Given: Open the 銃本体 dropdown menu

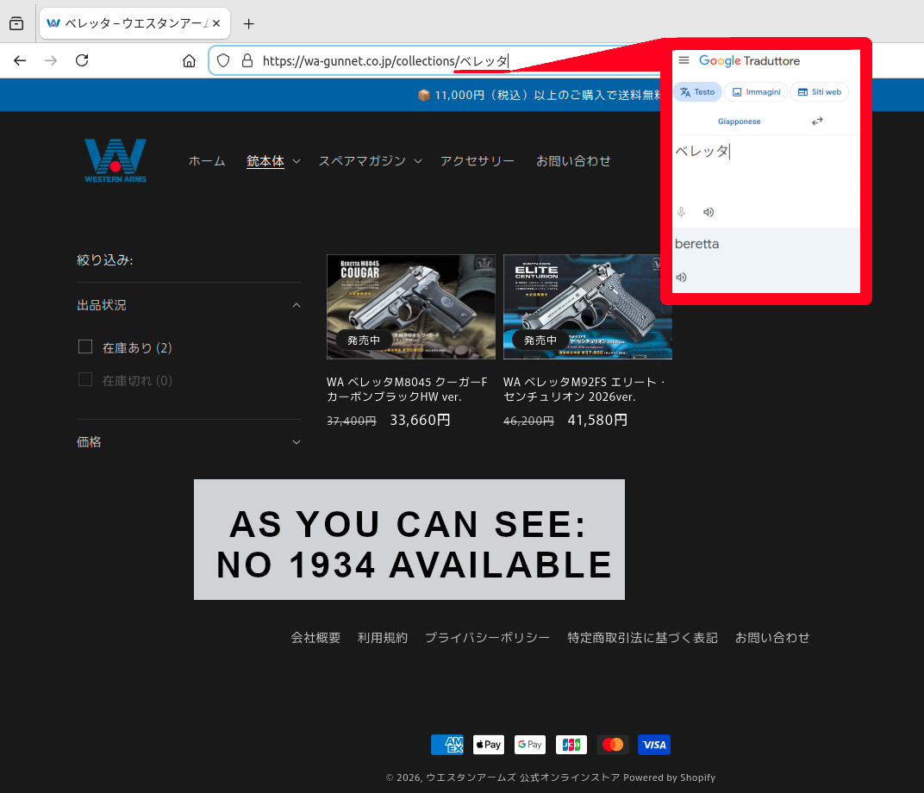Looking at the screenshot, I should click(273, 161).
